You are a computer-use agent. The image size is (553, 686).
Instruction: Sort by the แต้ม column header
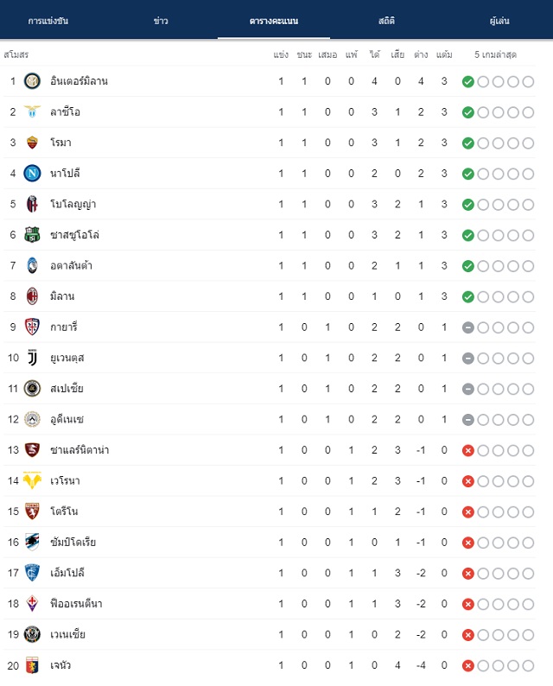(x=444, y=54)
